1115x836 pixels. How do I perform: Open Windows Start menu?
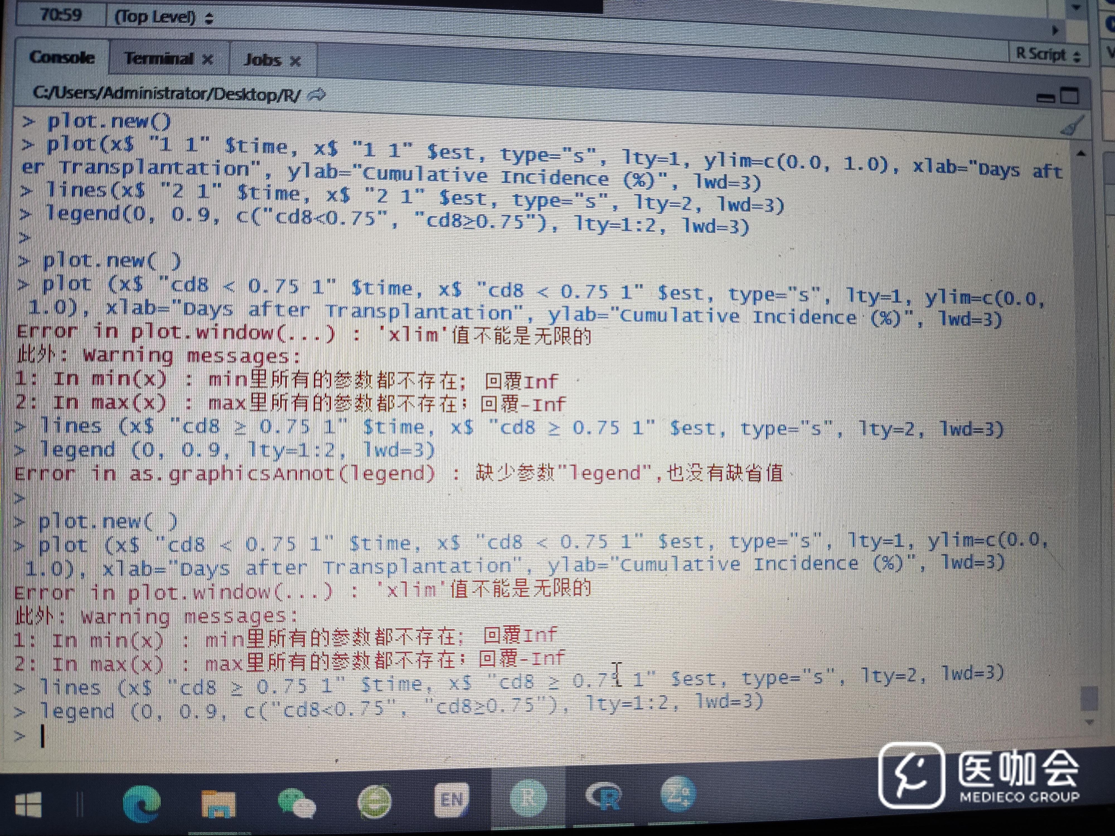tap(29, 804)
